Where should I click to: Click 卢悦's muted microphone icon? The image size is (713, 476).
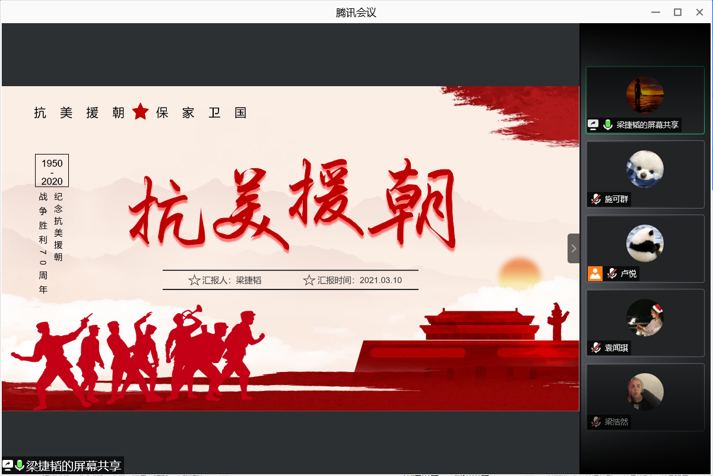pos(612,273)
